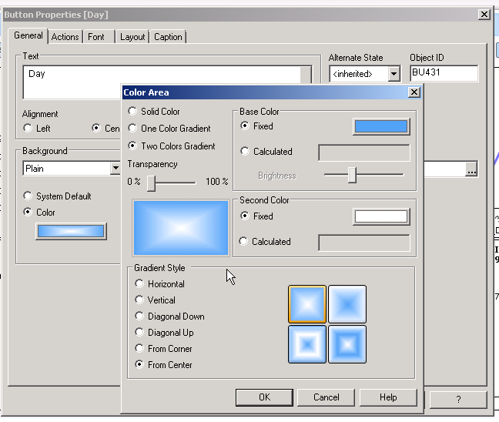Click the background gradient color button
Screen dimensions: 499x422
tap(71, 231)
